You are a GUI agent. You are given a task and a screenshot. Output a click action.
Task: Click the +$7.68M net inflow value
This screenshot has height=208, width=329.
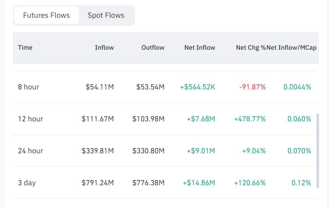point(201,119)
